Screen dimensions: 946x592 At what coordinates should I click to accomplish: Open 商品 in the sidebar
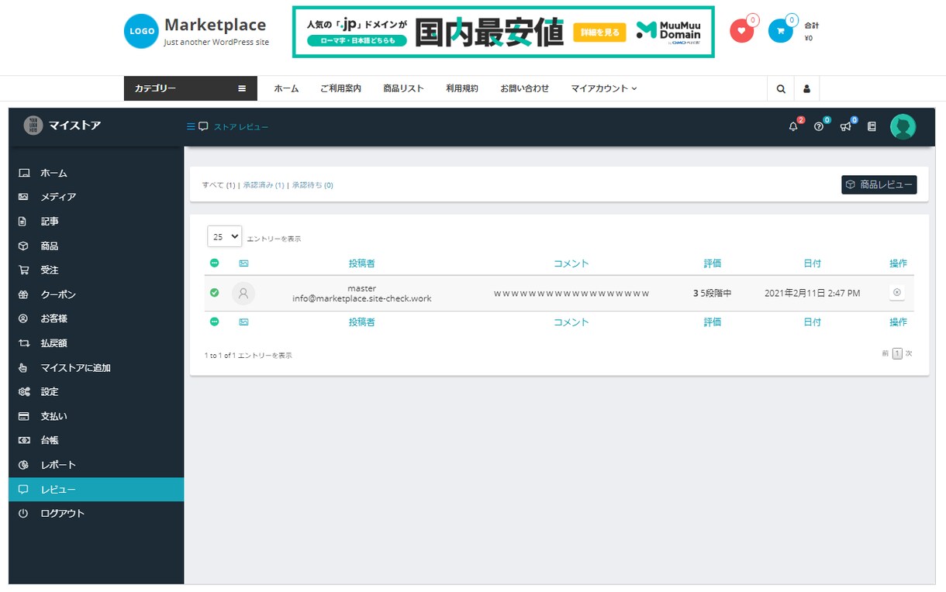coord(96,246)
